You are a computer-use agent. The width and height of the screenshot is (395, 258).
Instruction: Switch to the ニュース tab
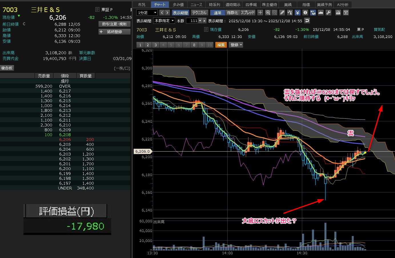(196, 5)
